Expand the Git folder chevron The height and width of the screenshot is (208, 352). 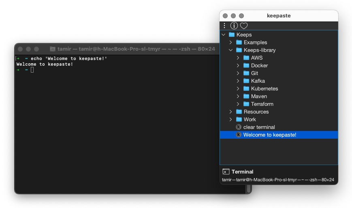point(238,73)
